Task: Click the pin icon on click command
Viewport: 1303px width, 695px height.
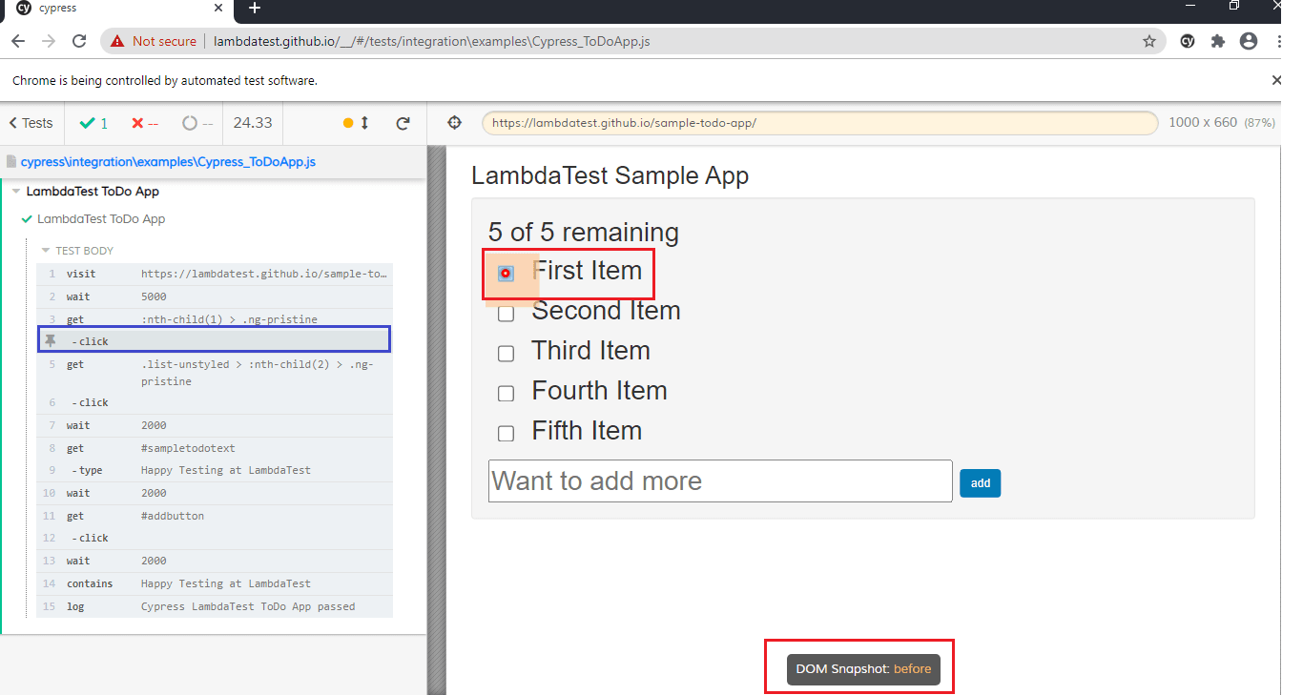Action: pos(51,340)
